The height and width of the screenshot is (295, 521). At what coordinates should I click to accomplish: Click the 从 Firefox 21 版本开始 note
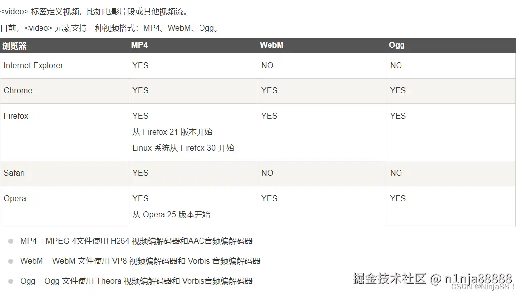172,132
